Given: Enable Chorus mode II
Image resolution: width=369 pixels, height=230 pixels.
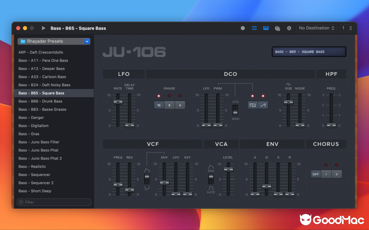Looking at the screenshot, I should pyautogui.click(x=337, y=174).
